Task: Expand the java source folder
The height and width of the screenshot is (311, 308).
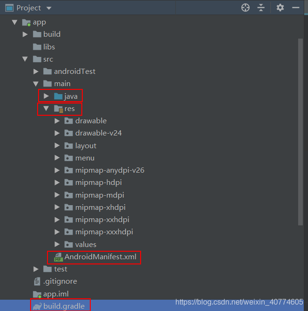Action: (x=46, y=96)
